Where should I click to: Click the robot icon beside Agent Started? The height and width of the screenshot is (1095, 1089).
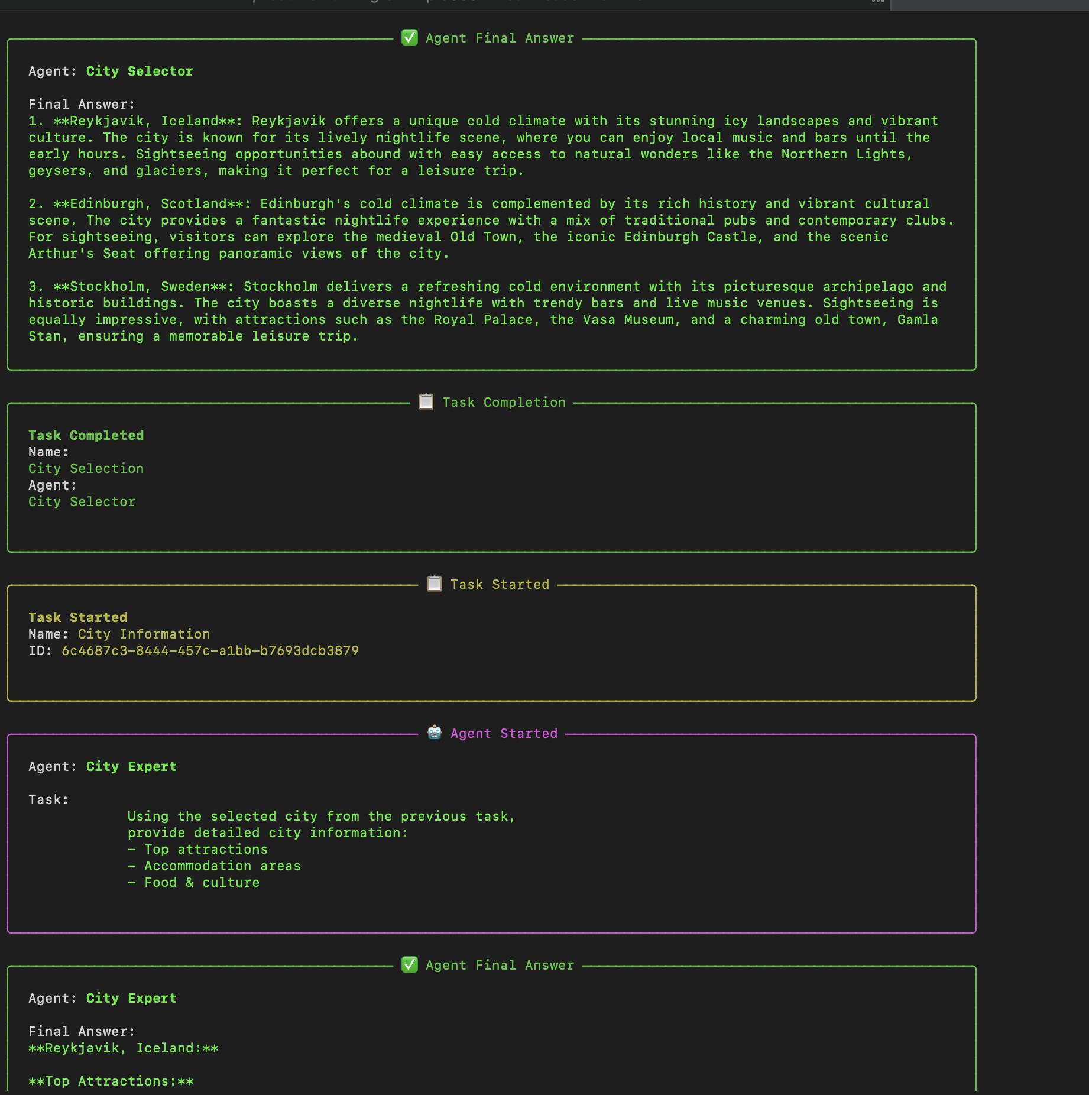click(x=434, y=733)
